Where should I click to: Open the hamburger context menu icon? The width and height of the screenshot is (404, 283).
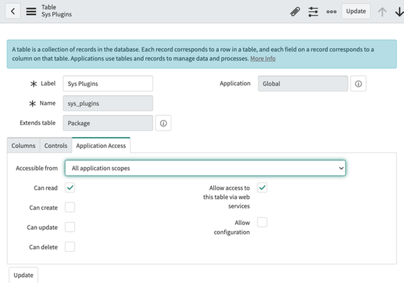(x=31, y=11)
